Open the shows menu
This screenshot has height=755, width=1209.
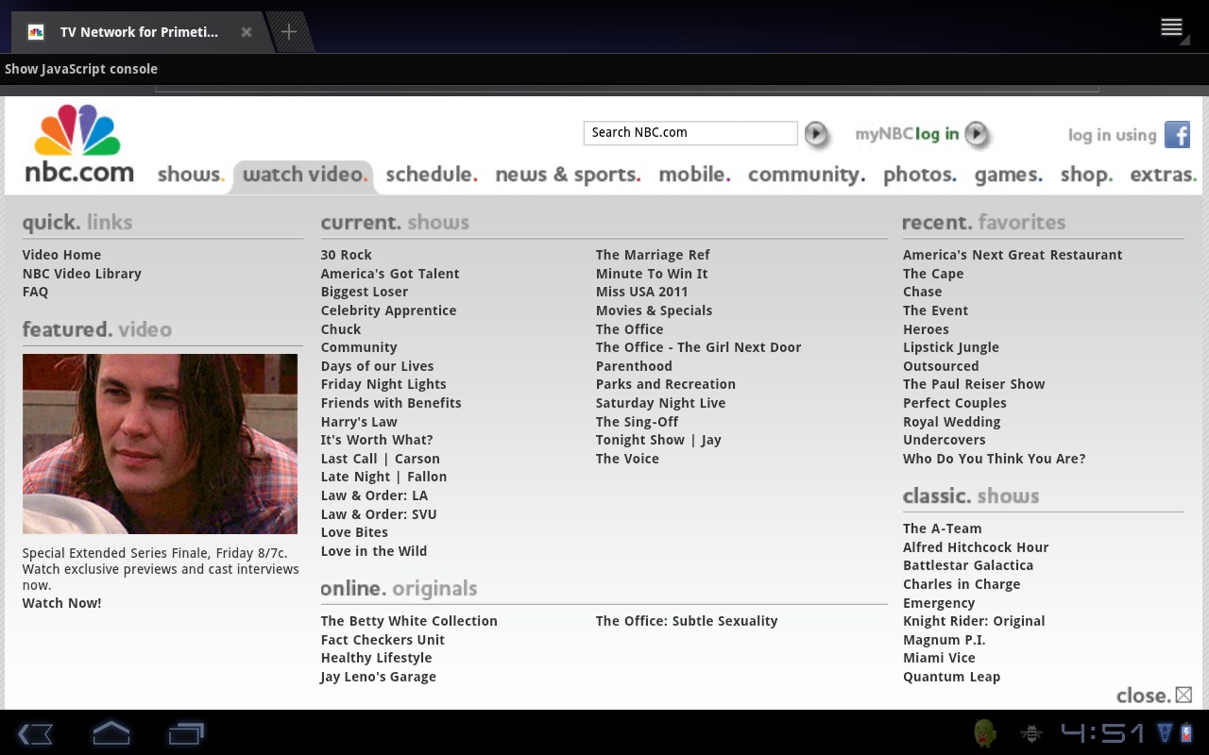point(191,175)
